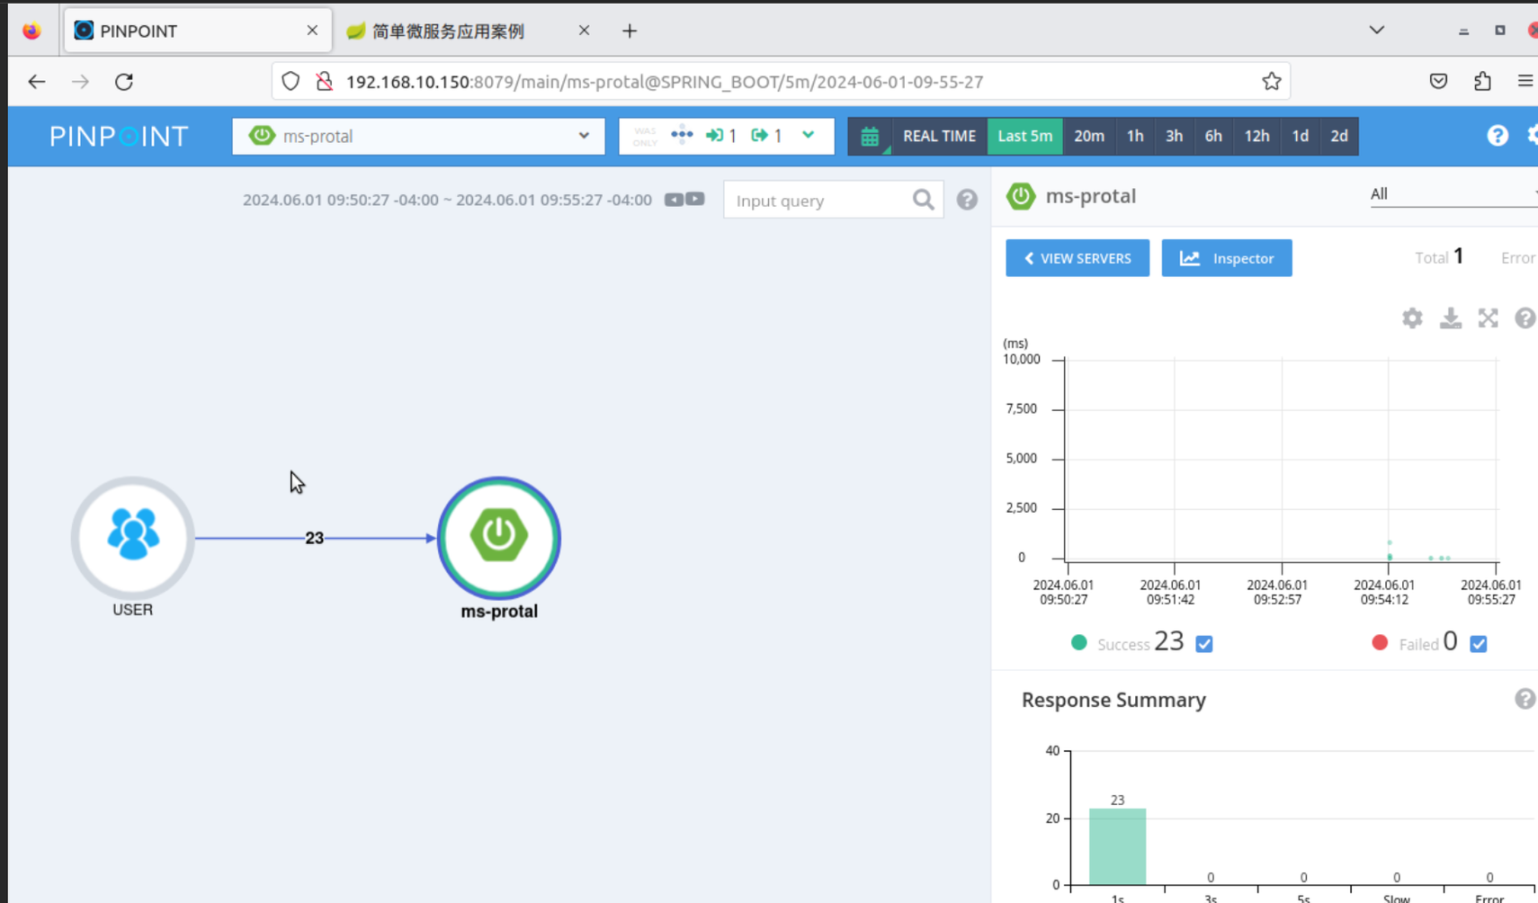Open the help icon in blue header
The width and height of the screenshot is (1538, 903).
pos(1497,136)
